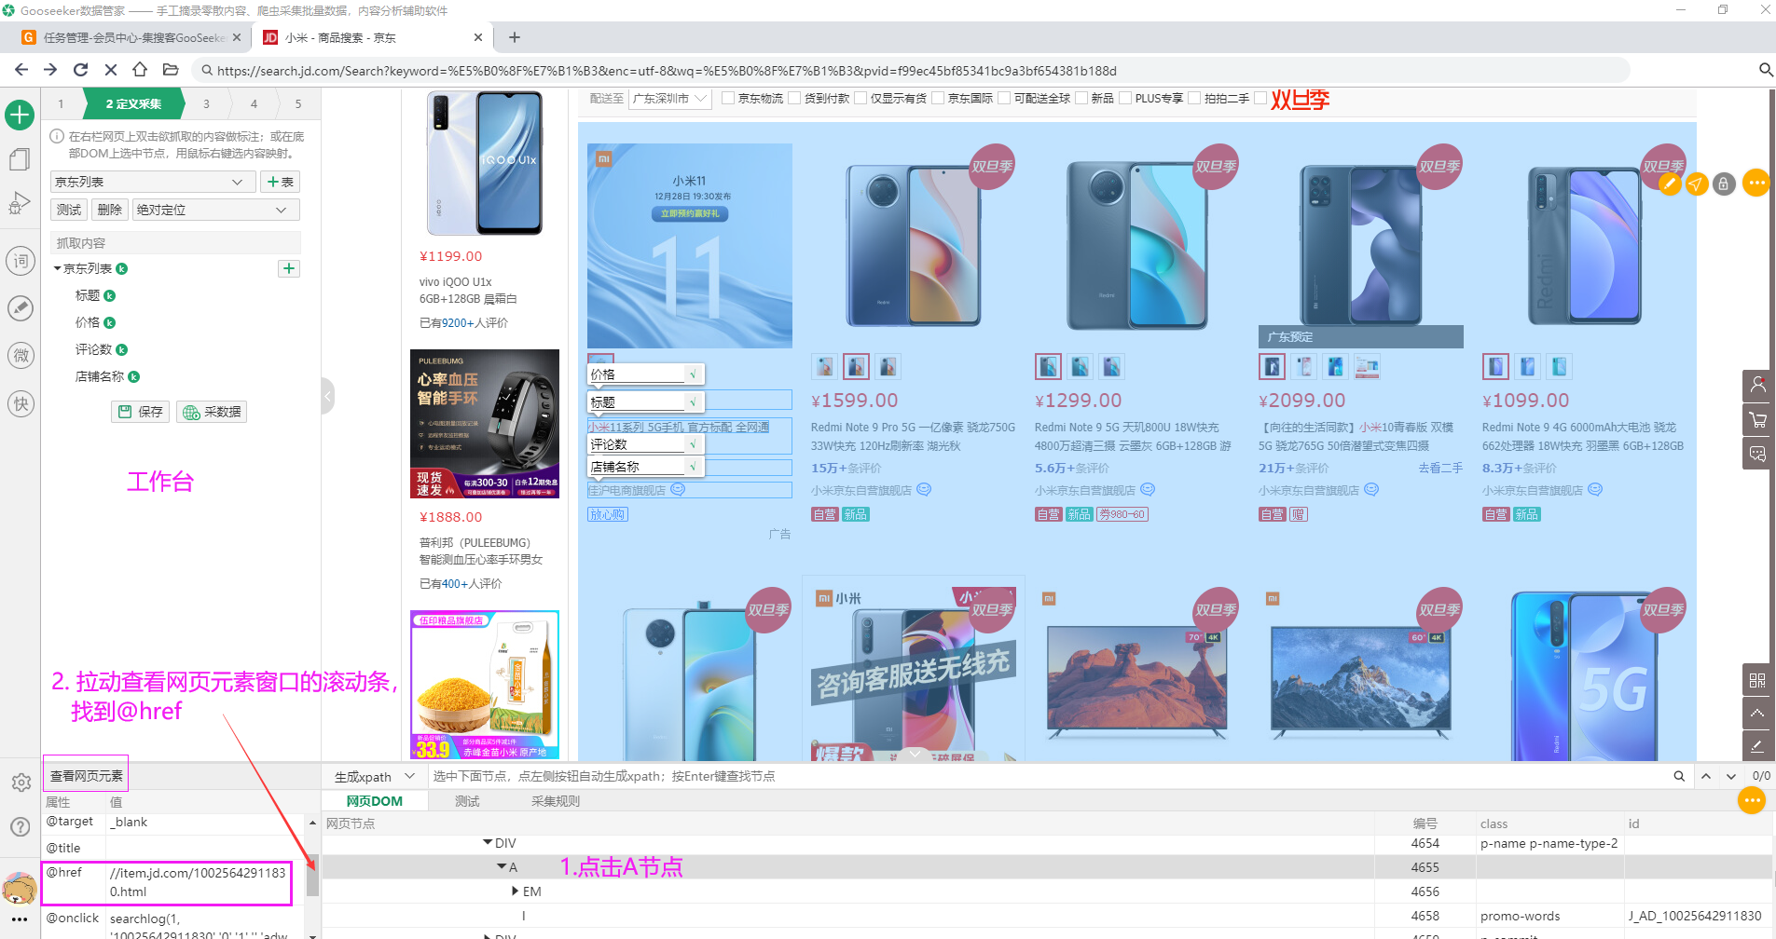Open the 微 sidebar icon
This screenshot has height=939, width=1776.
[x=21, y=356]
